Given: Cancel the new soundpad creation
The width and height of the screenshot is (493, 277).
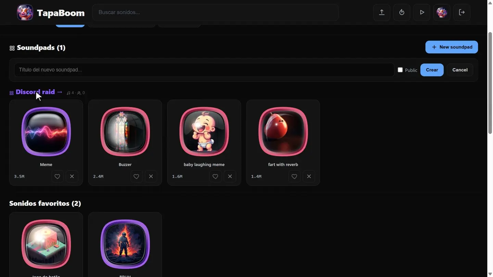Looking at the screenshot, I should pyautogui.click(x=460, y=70).
